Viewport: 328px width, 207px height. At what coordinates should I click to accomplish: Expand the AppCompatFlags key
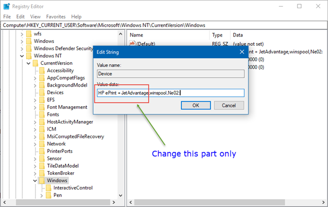click(35, 78)
